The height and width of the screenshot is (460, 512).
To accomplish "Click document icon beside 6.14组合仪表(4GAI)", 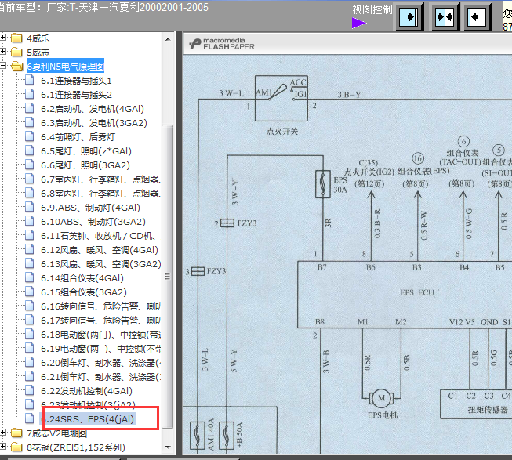I will point(29,277).
